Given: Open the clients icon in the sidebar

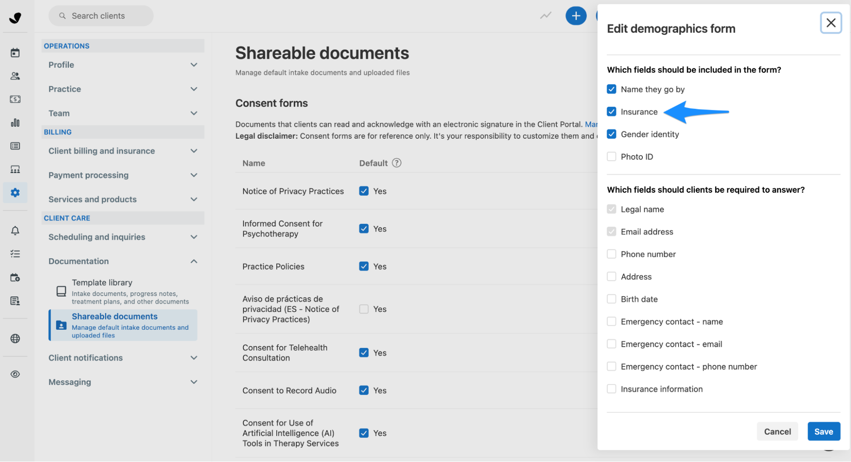Looking at the screenshot, I should click(x=15, y=76).
